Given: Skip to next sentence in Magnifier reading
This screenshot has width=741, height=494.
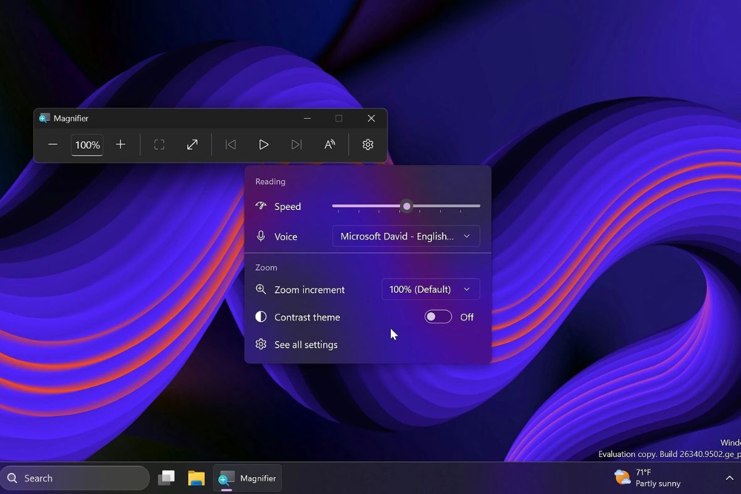Looking at the screenshot, I should (296, 144).
